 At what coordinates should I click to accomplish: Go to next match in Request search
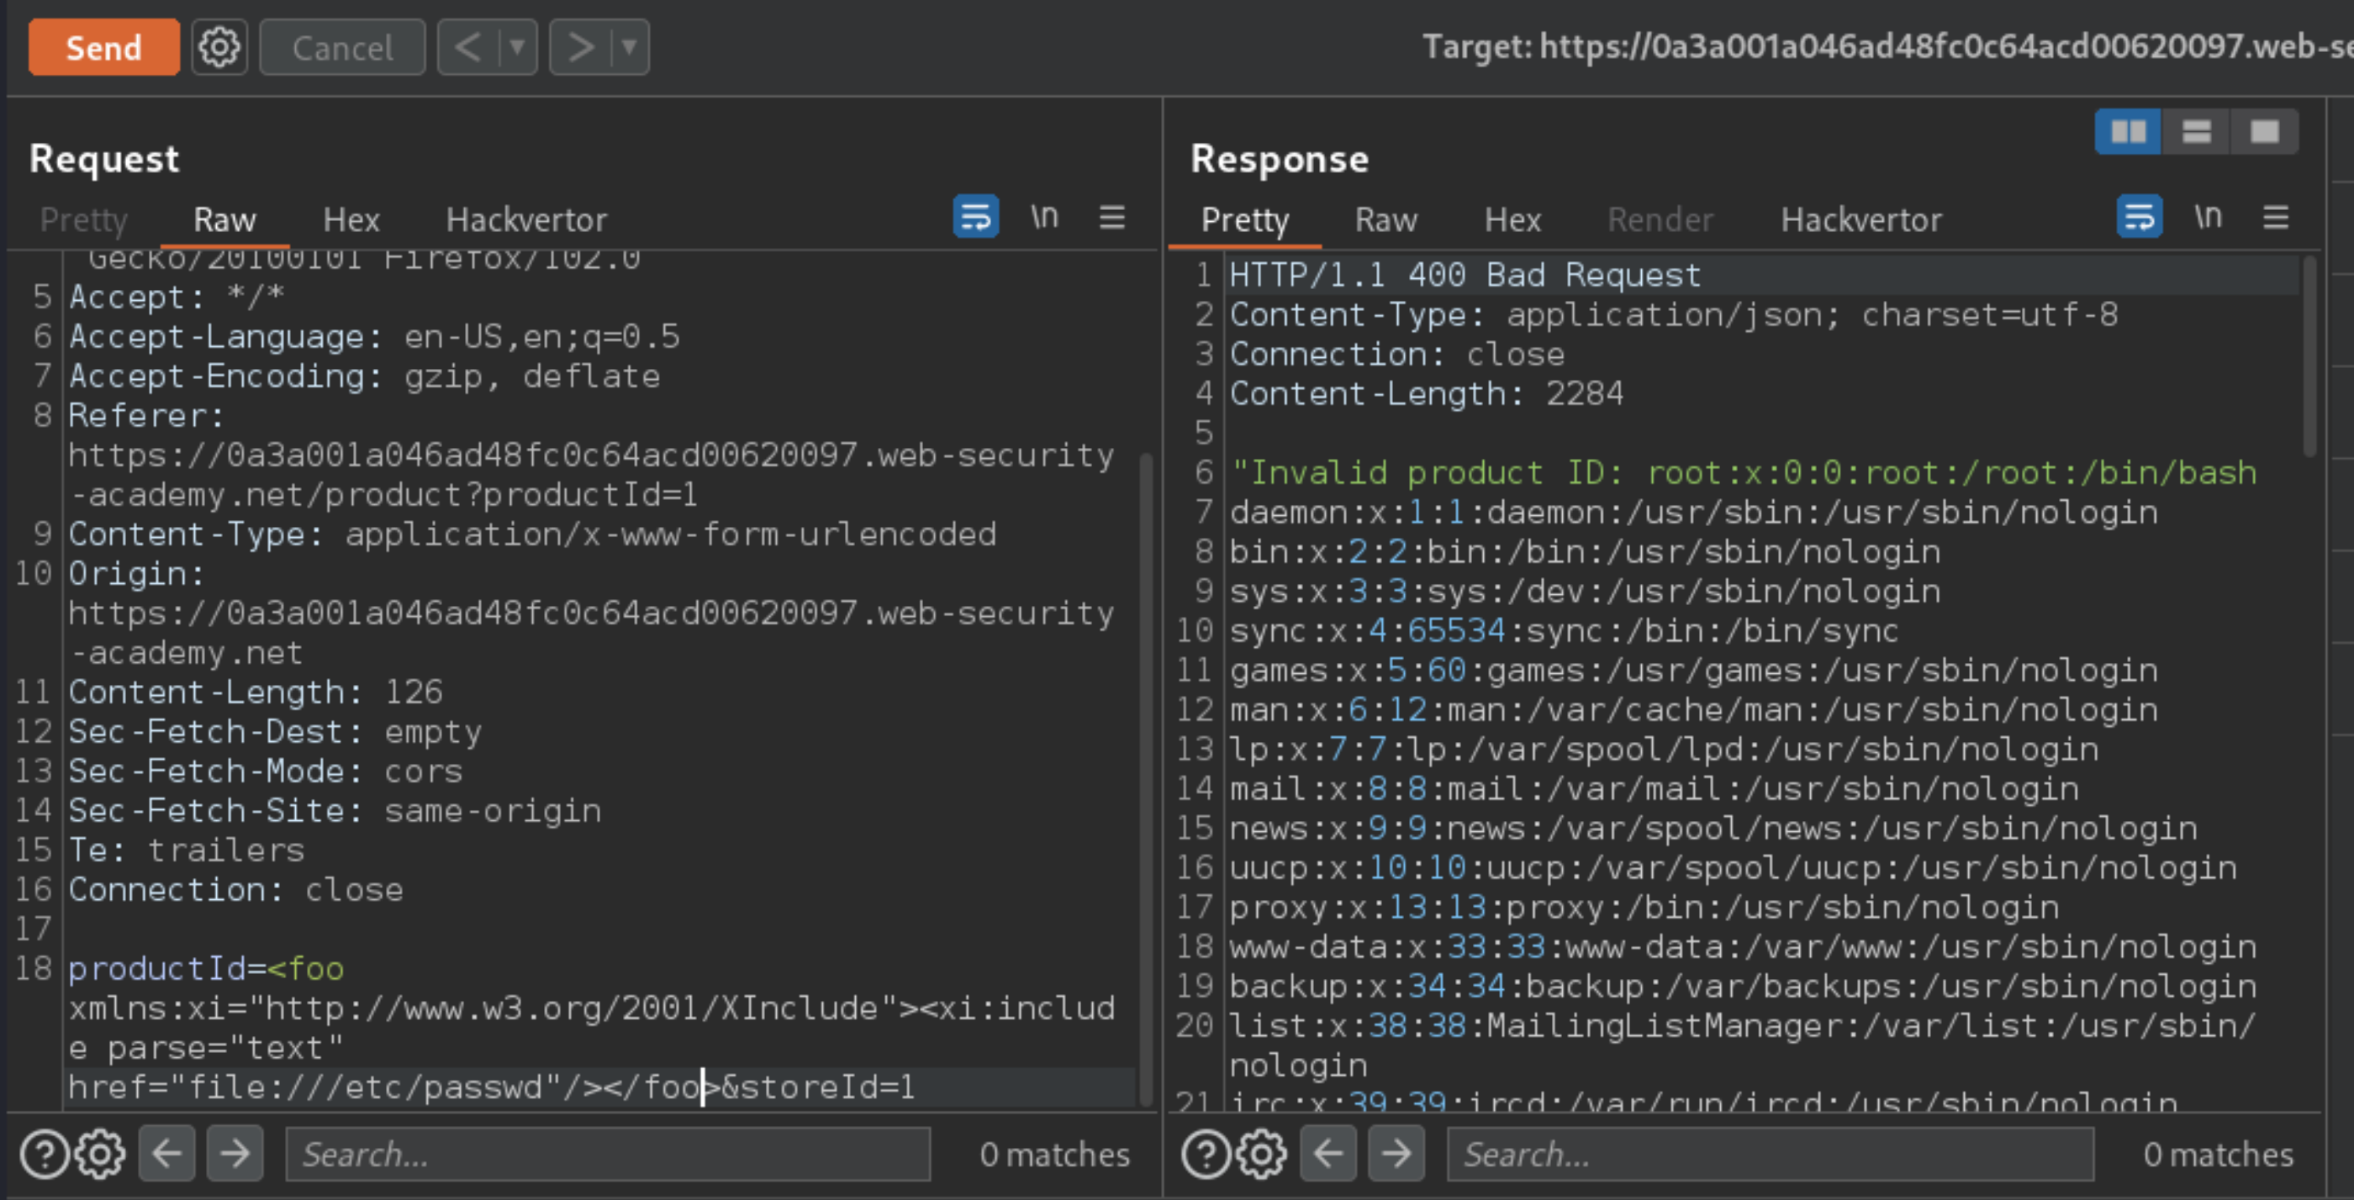coord(235,1155)
